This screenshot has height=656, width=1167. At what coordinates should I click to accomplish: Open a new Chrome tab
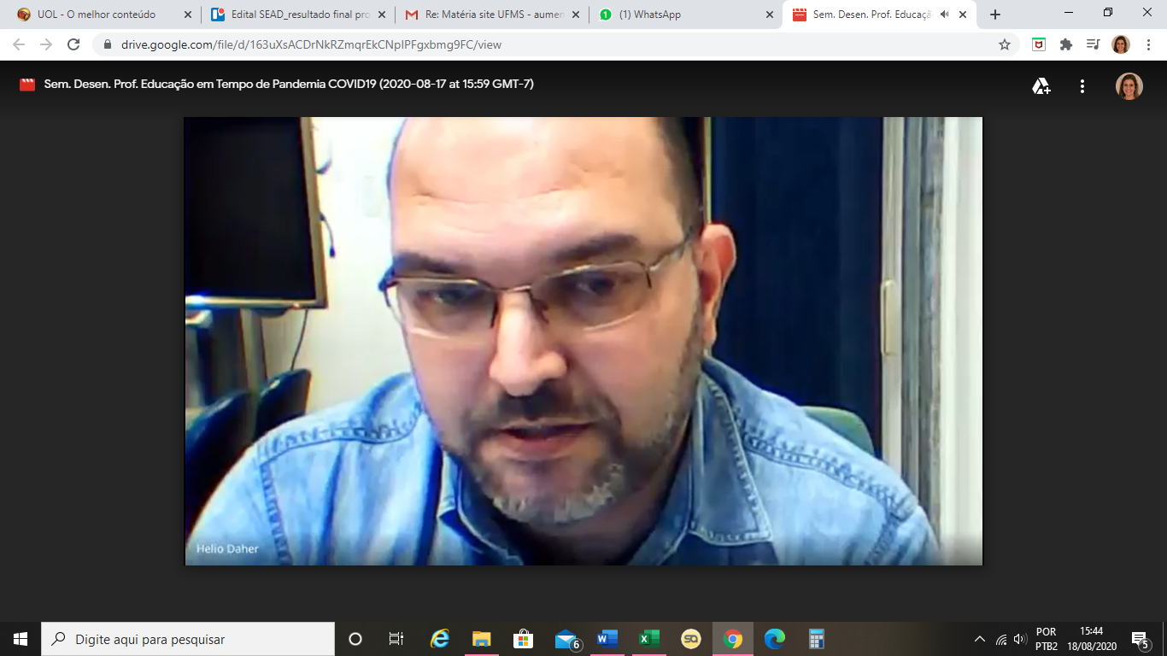[x=995, y=15]
